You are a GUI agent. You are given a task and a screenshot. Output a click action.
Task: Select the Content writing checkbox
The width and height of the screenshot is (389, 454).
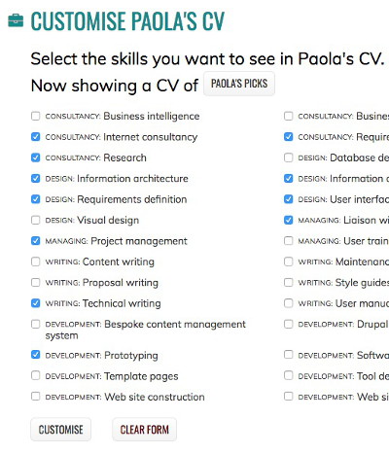click(x=36, y=262)
